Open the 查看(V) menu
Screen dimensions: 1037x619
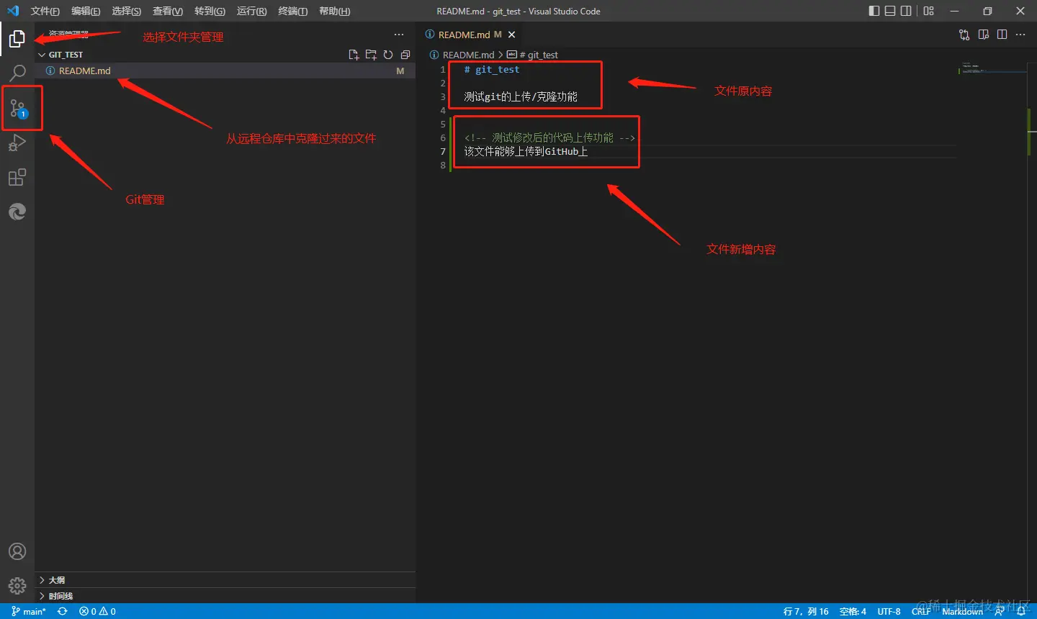pyautogui.click(x=168, y=11)
